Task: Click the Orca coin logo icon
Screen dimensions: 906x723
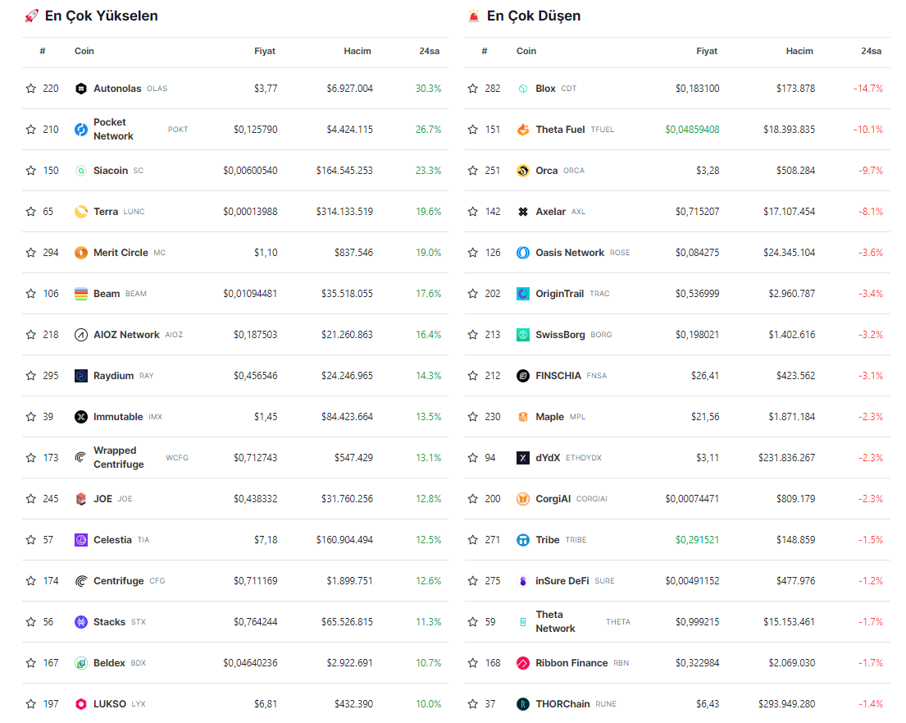Action: (523, 171)
